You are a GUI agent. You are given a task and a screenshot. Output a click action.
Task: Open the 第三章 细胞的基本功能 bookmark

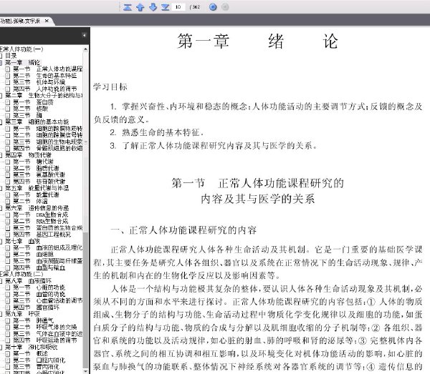pyautogui.click(x=37, y=122)
